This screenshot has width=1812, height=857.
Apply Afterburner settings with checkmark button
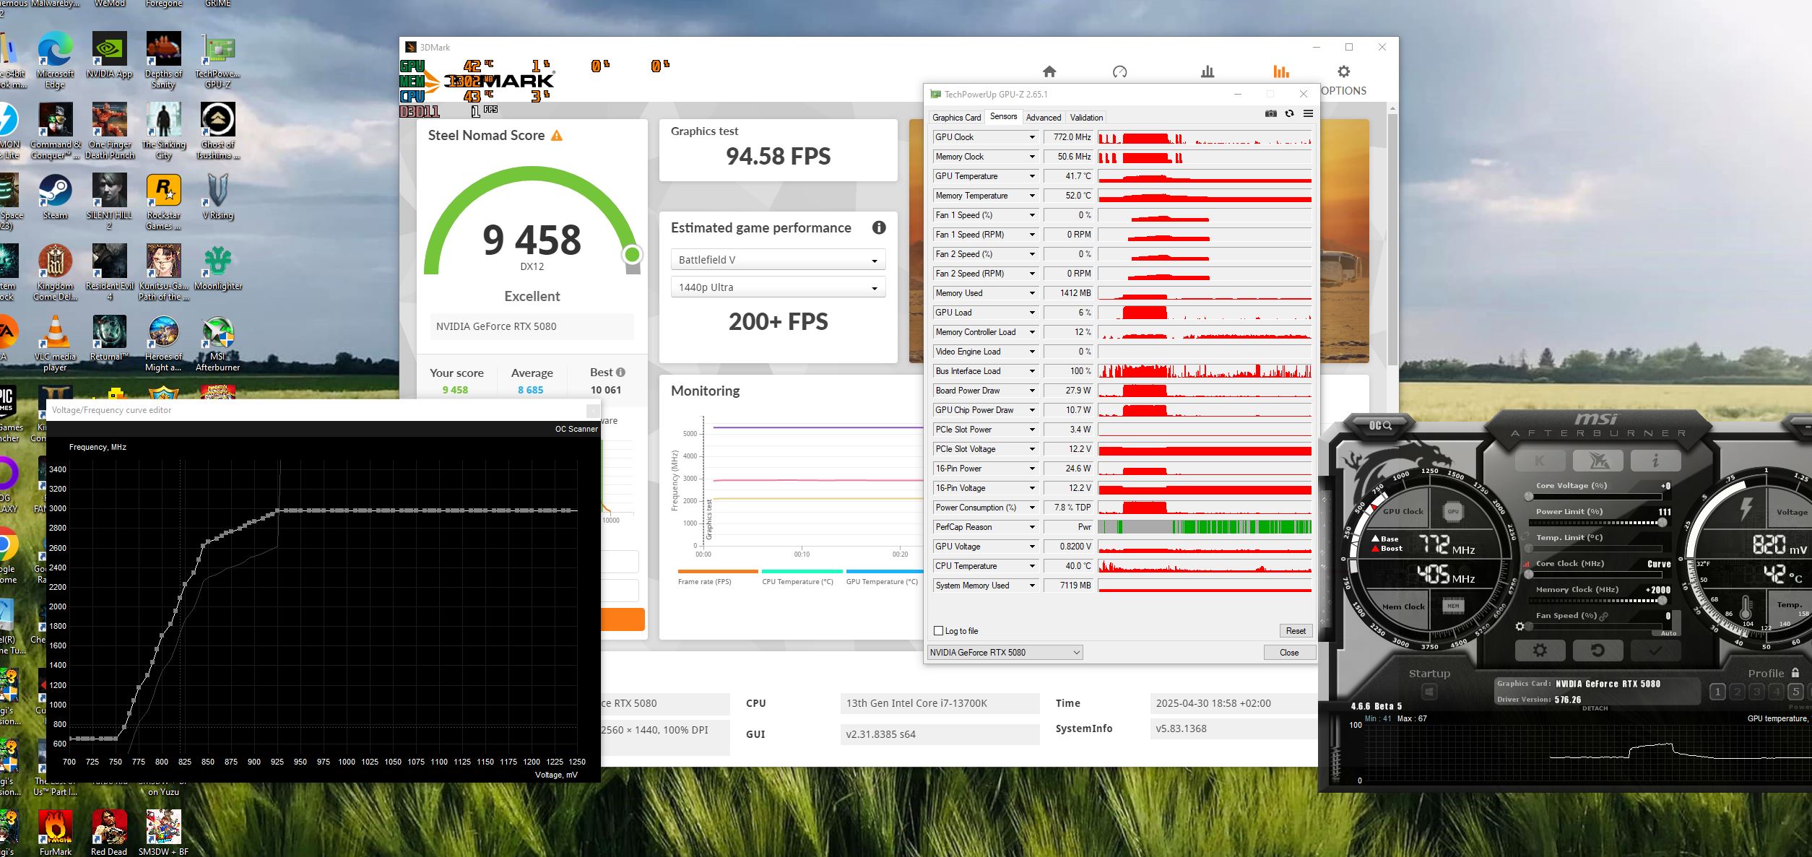[1655, 651]
